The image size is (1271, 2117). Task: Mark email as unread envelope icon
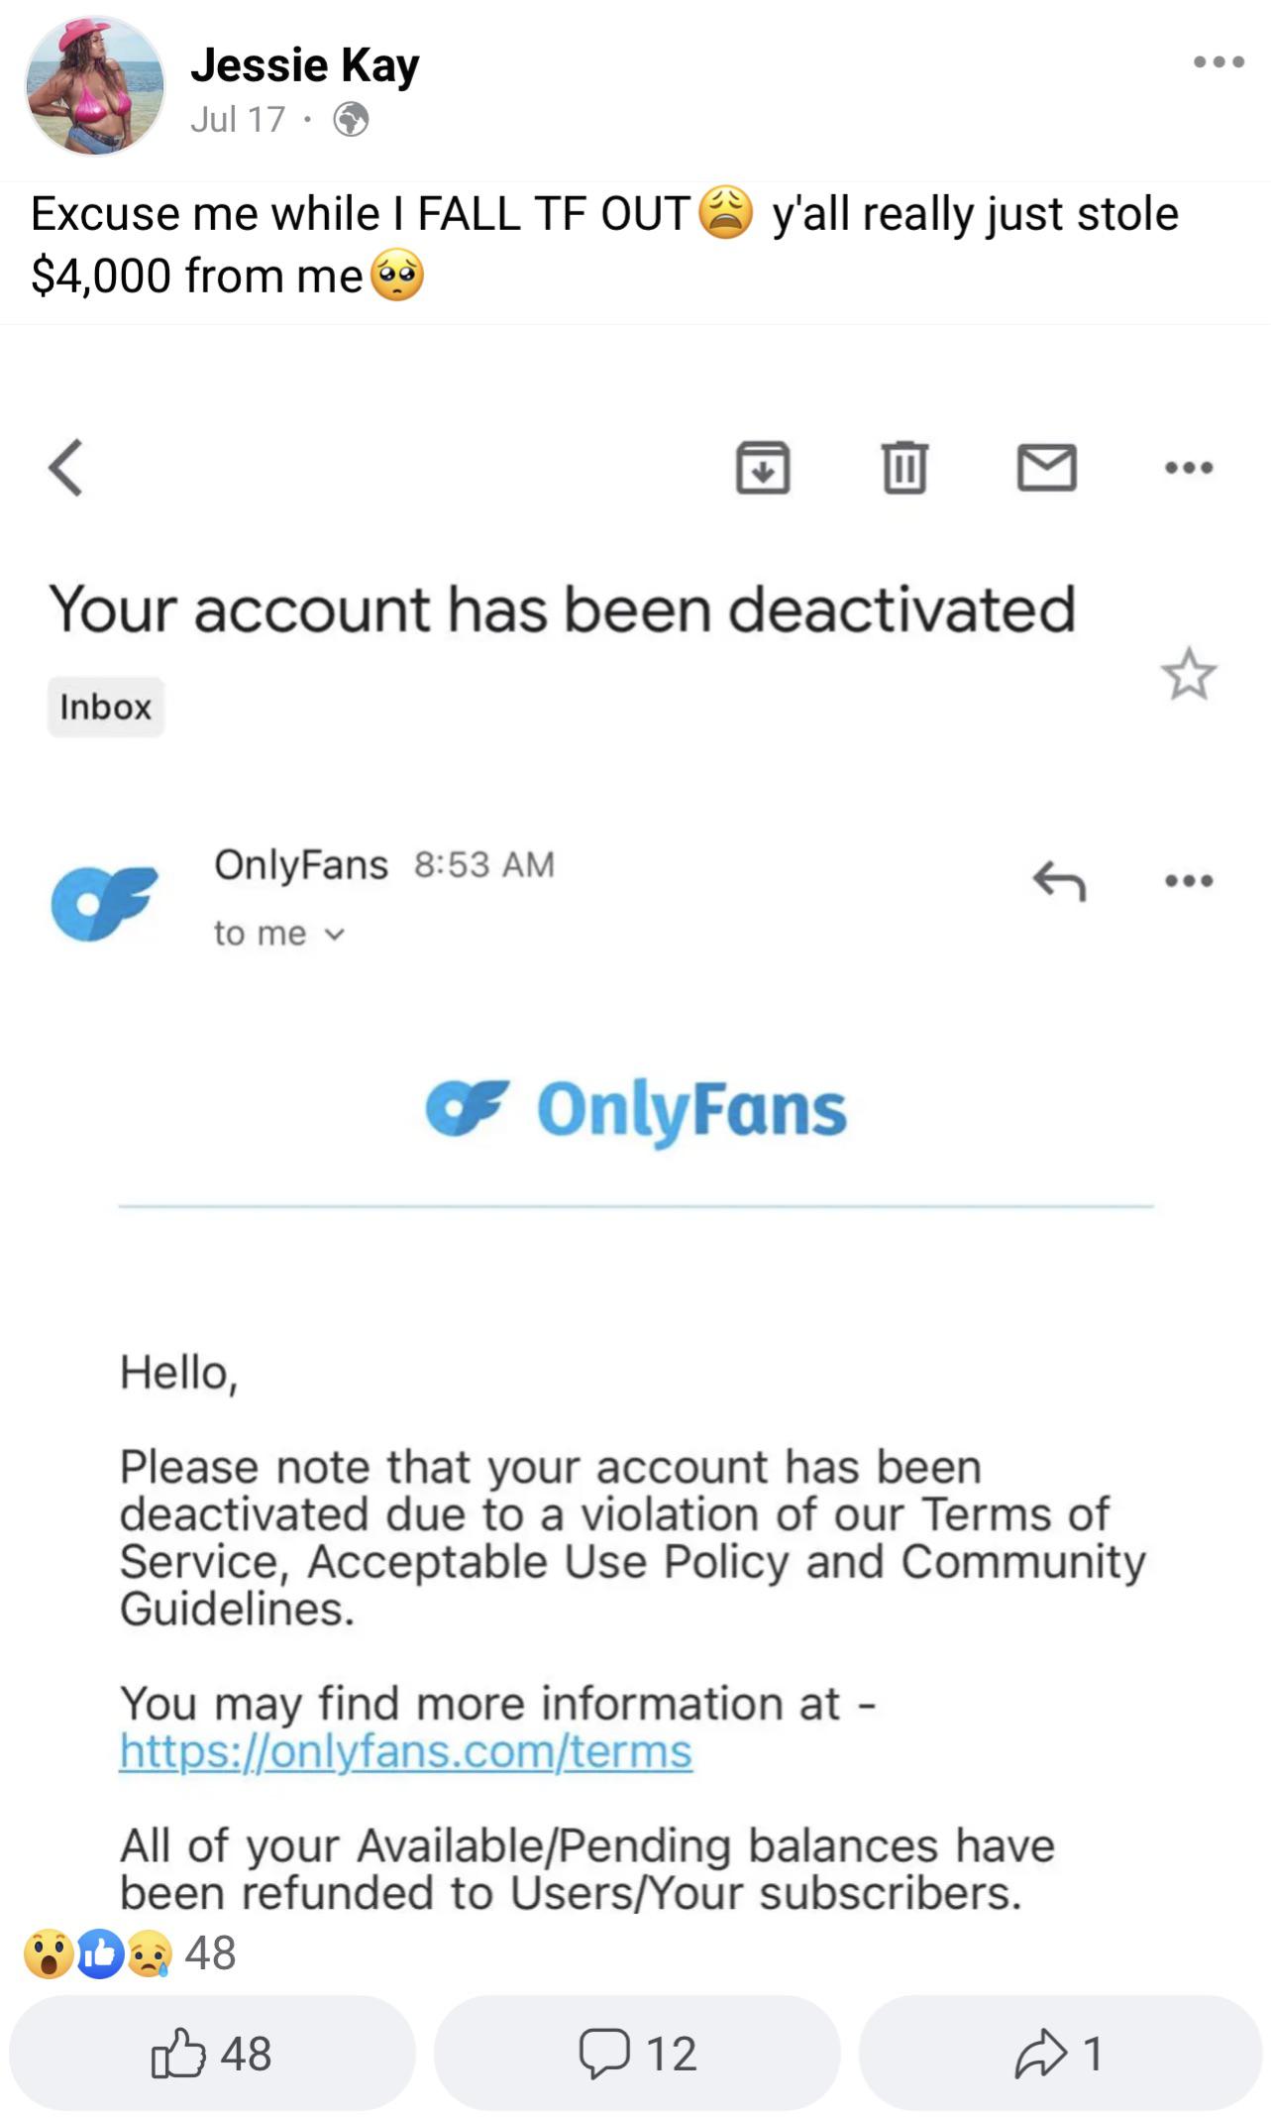[1047, 467]
